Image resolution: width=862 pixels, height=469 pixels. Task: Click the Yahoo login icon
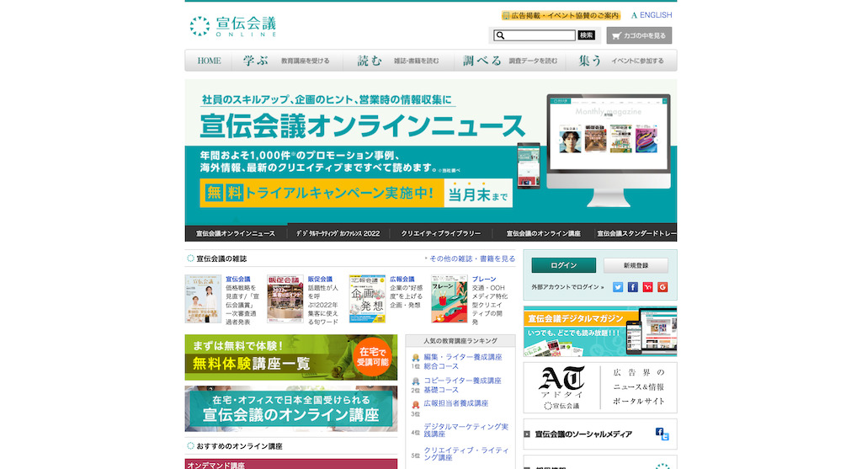pos(647,287)
